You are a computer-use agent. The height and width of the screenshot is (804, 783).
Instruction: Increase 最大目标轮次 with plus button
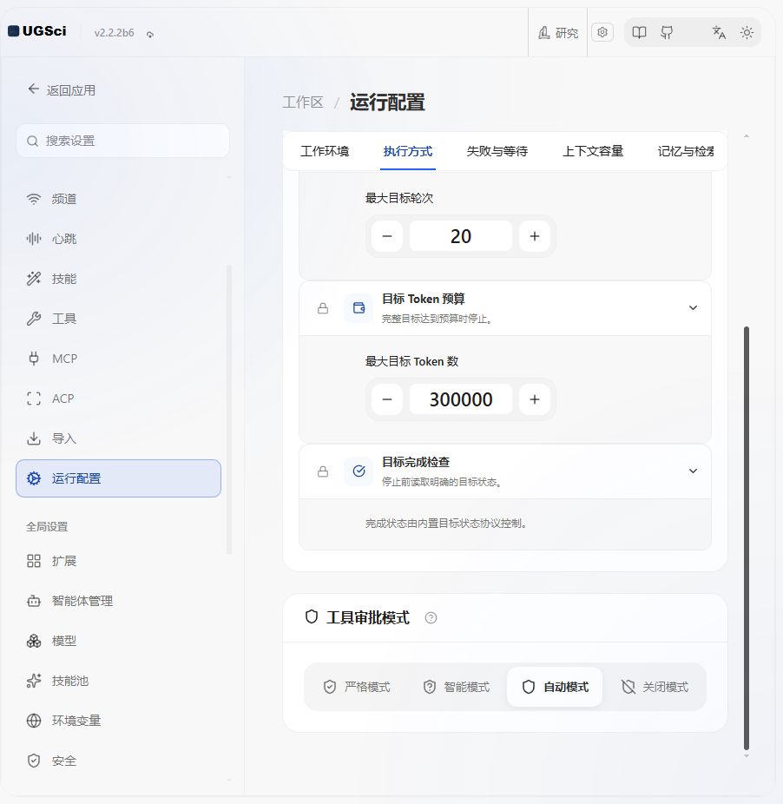pos(535,236)
